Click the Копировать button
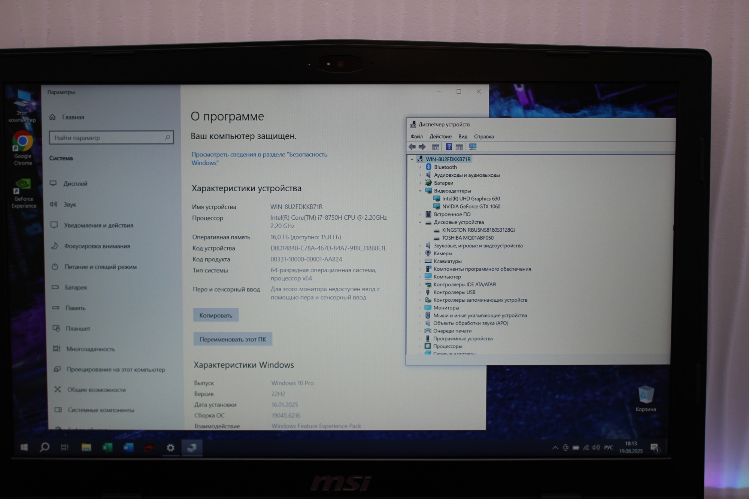749x499 pixels. (216, 315)
